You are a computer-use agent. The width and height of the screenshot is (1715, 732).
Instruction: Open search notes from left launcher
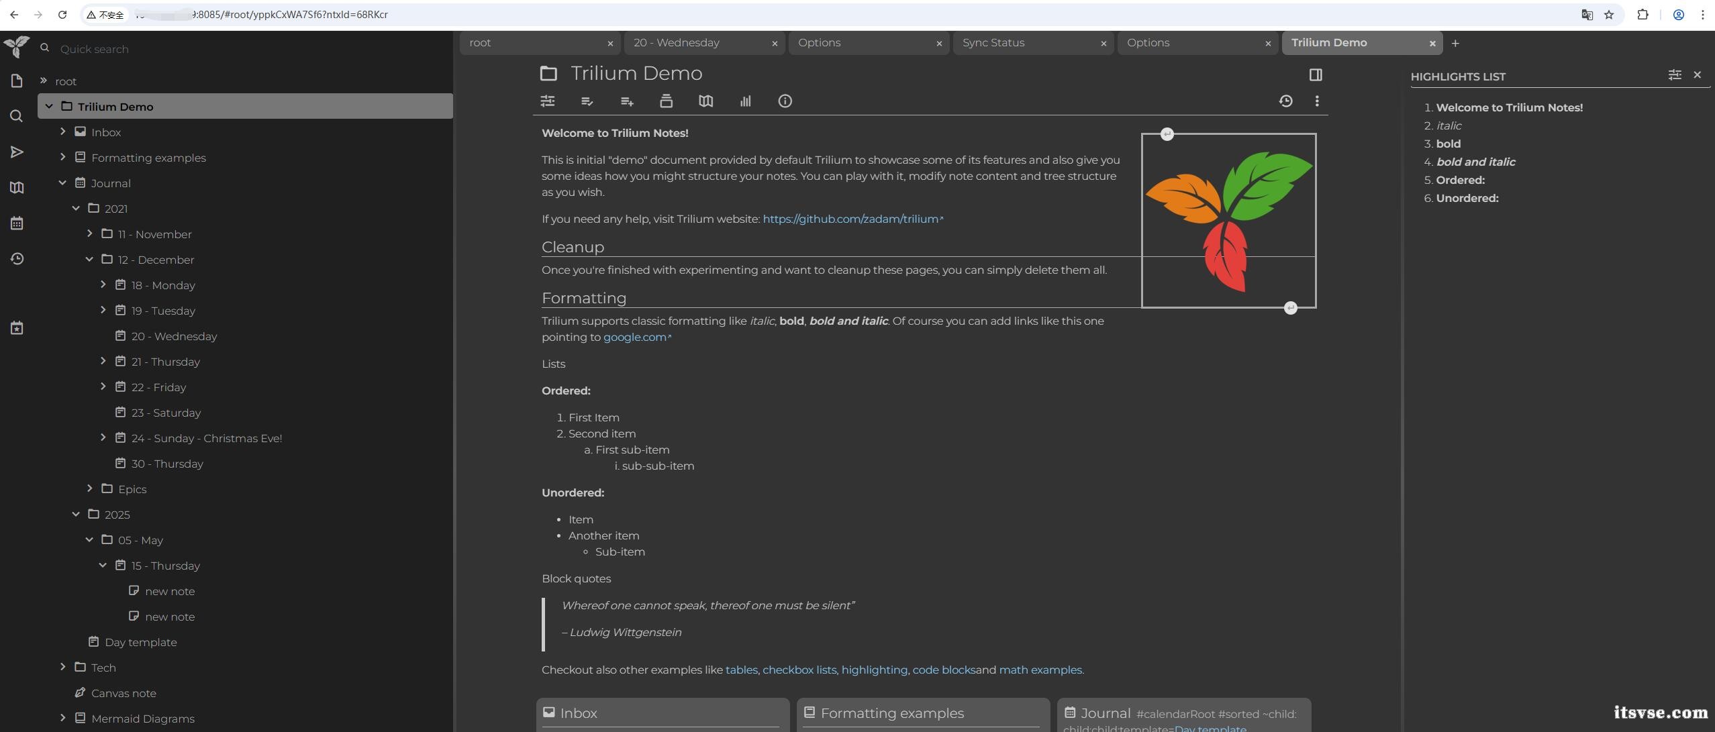coord(17,117)
